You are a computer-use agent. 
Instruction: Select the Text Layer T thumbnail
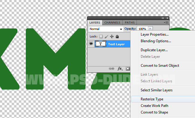[x=100, y=44]
